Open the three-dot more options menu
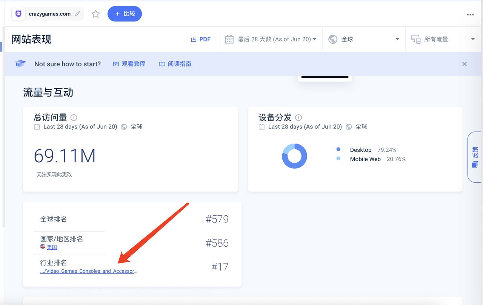Screen dimensions: 483x305 click(470, 15)
